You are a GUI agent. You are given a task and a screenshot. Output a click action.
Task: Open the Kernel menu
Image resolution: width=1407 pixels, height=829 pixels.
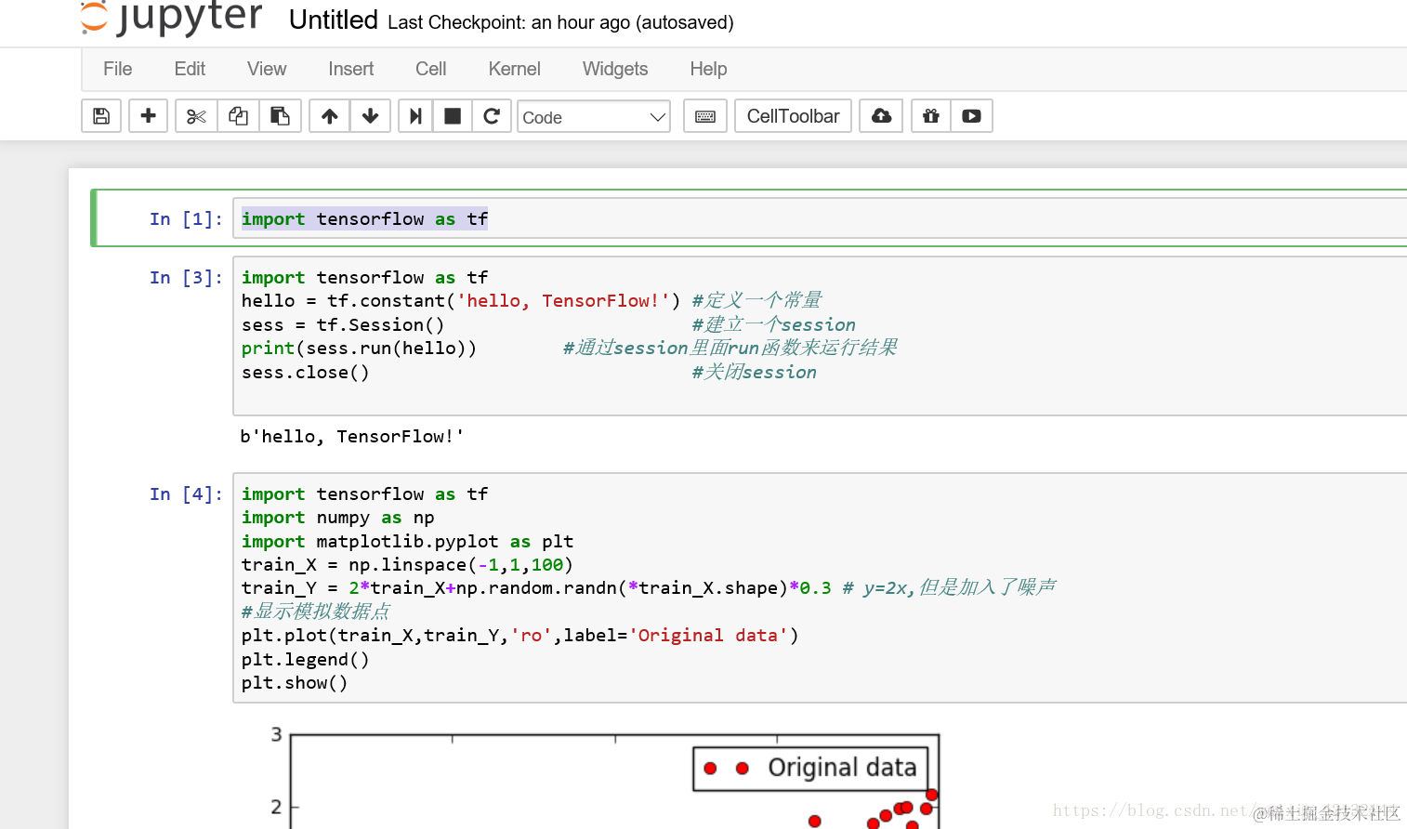[514, 69]
